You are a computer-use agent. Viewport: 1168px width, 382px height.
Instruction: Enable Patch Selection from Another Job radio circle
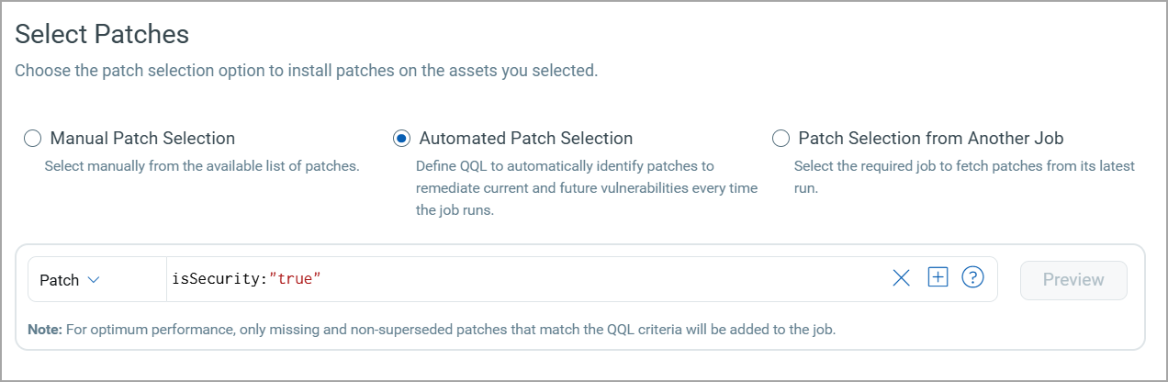(781, 139)
